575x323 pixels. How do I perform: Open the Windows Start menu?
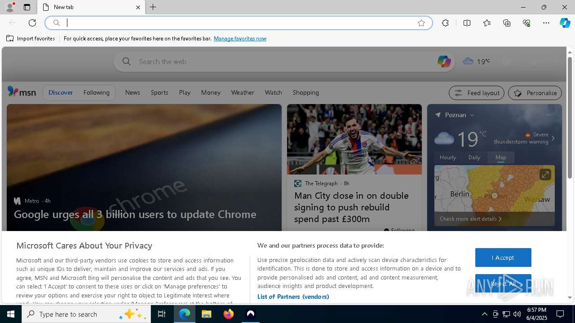coord(11,314)
